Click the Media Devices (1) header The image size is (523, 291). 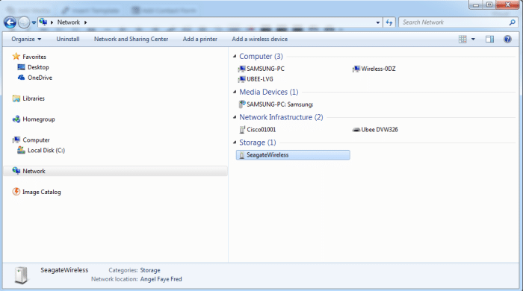pos(268,92)
